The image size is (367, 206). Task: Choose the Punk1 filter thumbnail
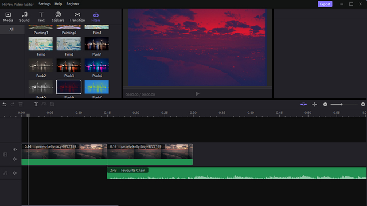pos(97,43)
